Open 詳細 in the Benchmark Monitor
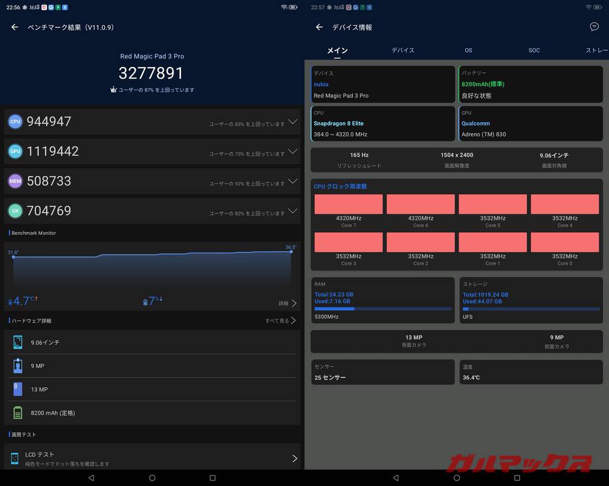609x486 pixels. (x=287, y=303)
